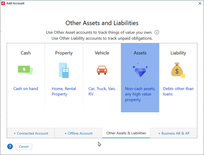The width and height of the screenshot is (204, 155).
Task: Open 'Home, Rental Property' link
Action: tap(64, 91)
